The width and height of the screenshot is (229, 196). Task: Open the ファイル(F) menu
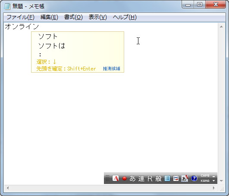(20, 17)
